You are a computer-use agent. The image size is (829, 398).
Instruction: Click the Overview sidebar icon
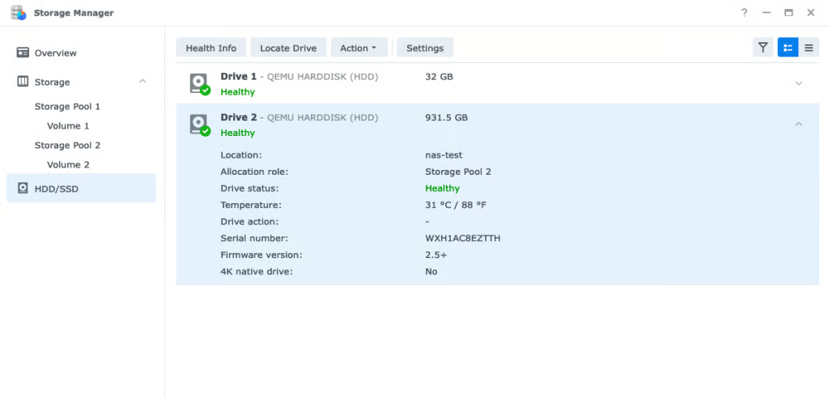tap(23, 53)
